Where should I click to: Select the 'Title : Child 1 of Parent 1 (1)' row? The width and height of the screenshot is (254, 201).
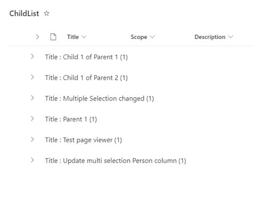pos(131,57)
